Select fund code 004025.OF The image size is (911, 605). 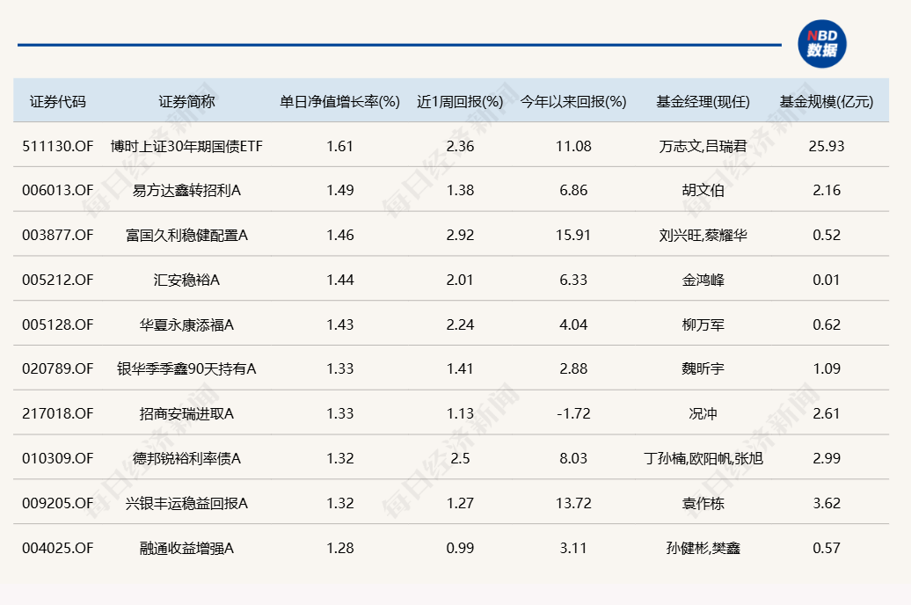(57, 548)
